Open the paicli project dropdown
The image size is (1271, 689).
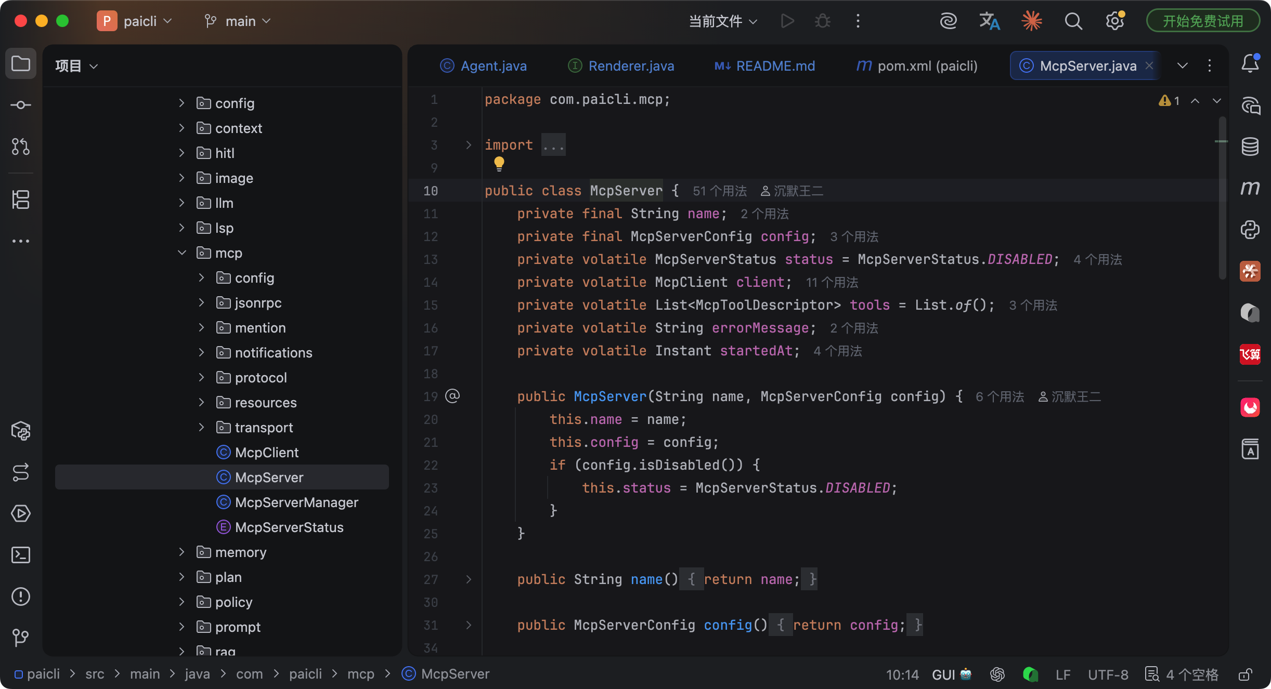[x=135, y=21]
